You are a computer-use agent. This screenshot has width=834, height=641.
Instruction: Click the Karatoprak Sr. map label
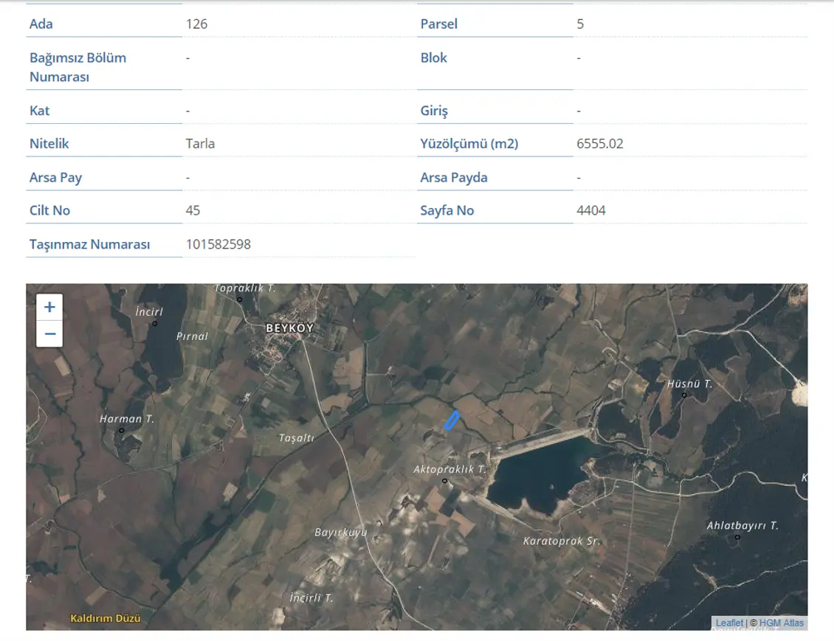click(562, 541)
